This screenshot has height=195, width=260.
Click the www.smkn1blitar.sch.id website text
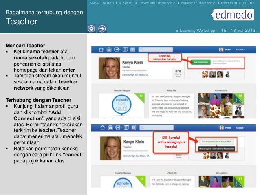click(158, 3)
